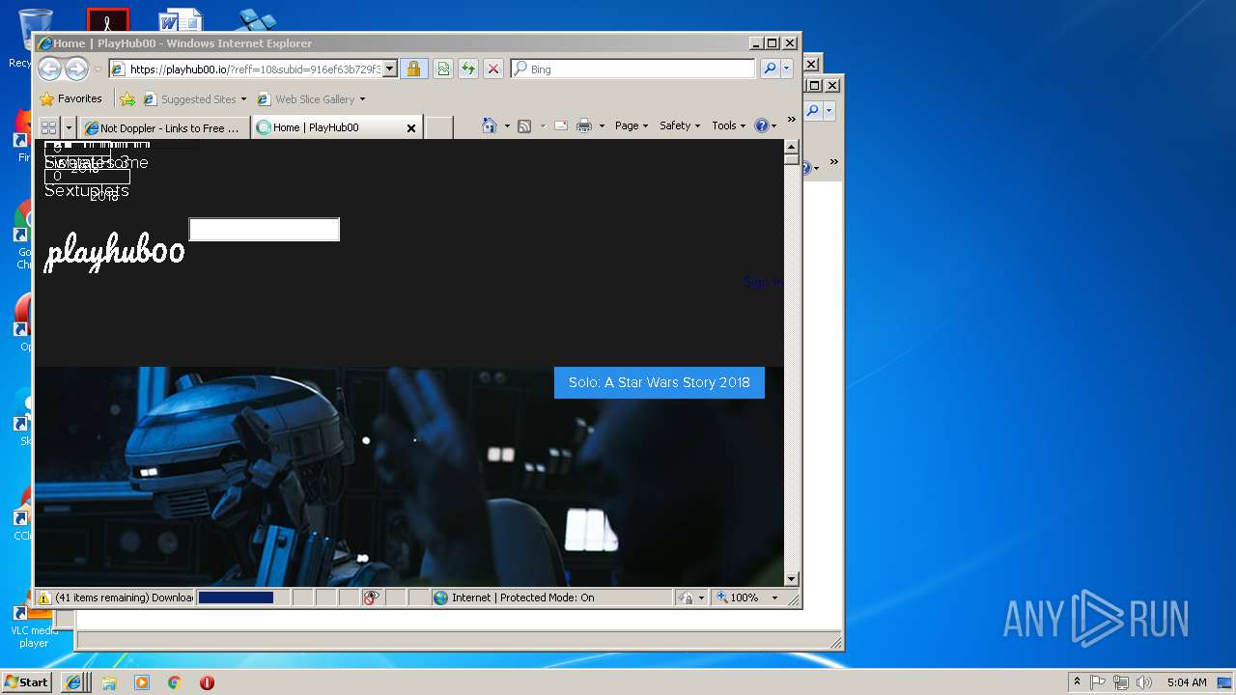Open the Help question mark menu
1236x695 pixels.
(x=765, y=125)
